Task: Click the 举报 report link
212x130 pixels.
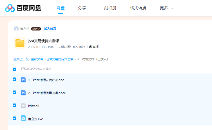Action: 96,47
